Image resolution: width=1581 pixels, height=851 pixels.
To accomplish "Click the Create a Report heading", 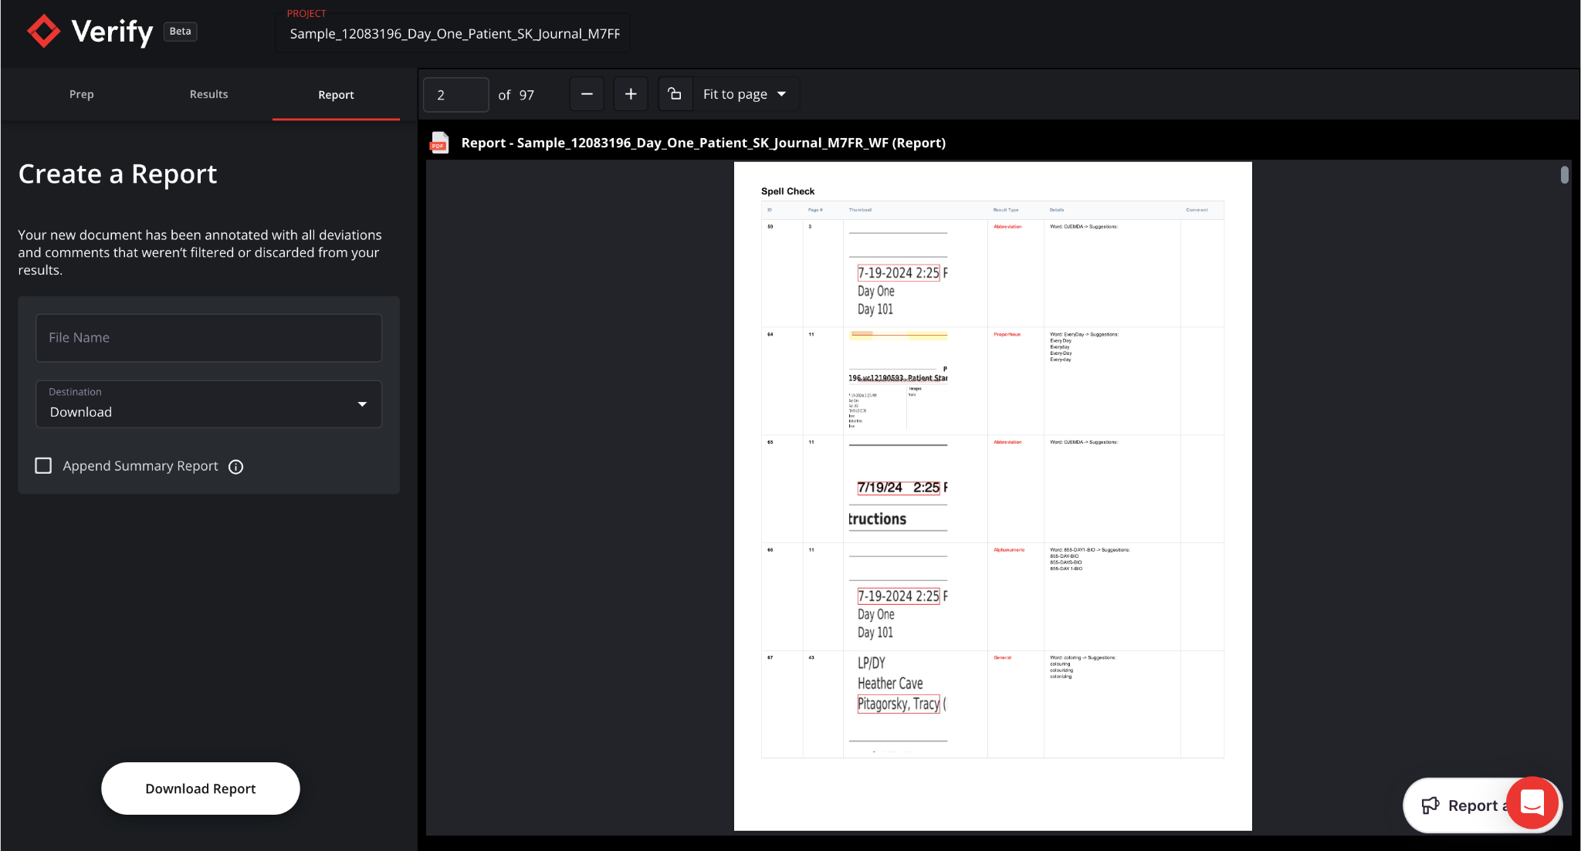I will 117,174.
